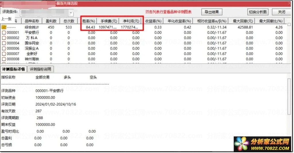Click the 000001-平安银行 evaluated item value

(x=49, y=91)
